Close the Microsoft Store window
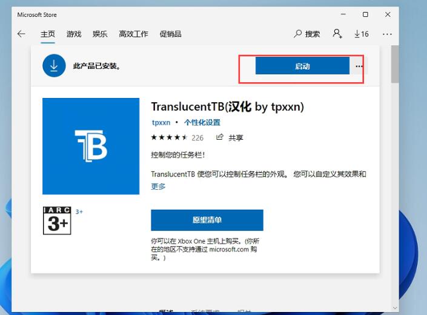The image size is (427, 315). point(388,15)
